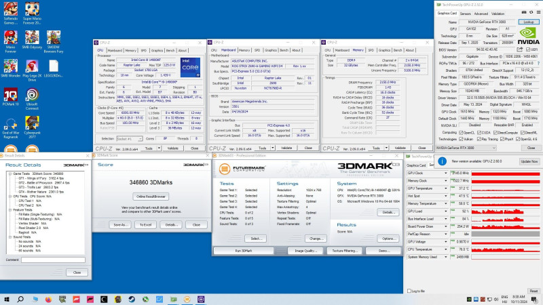Open SMB Wonder desktop shortcut
The height and width of the screenshot is (305, 543).
coord(10,68)
